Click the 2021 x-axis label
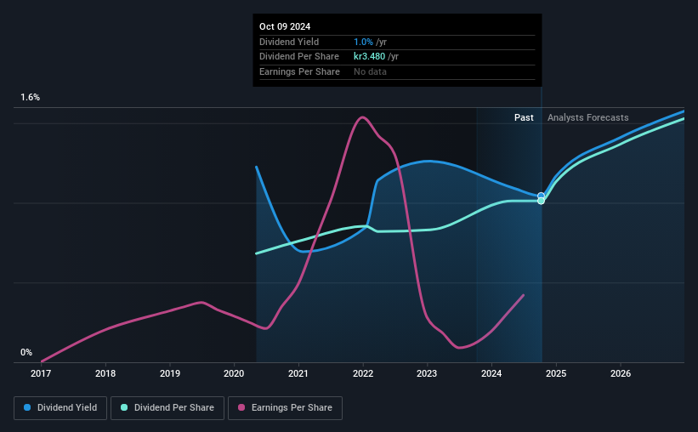This screenshot has height=432, width=698. point(298,373)
